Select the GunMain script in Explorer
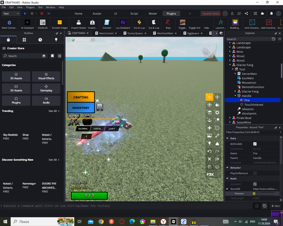The width and height of the screenshot is (283, 226). 247,78
